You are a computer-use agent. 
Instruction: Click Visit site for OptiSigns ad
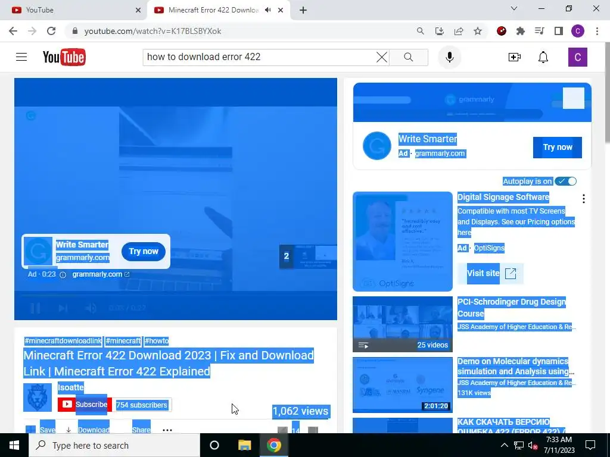(x=490, y=273)
